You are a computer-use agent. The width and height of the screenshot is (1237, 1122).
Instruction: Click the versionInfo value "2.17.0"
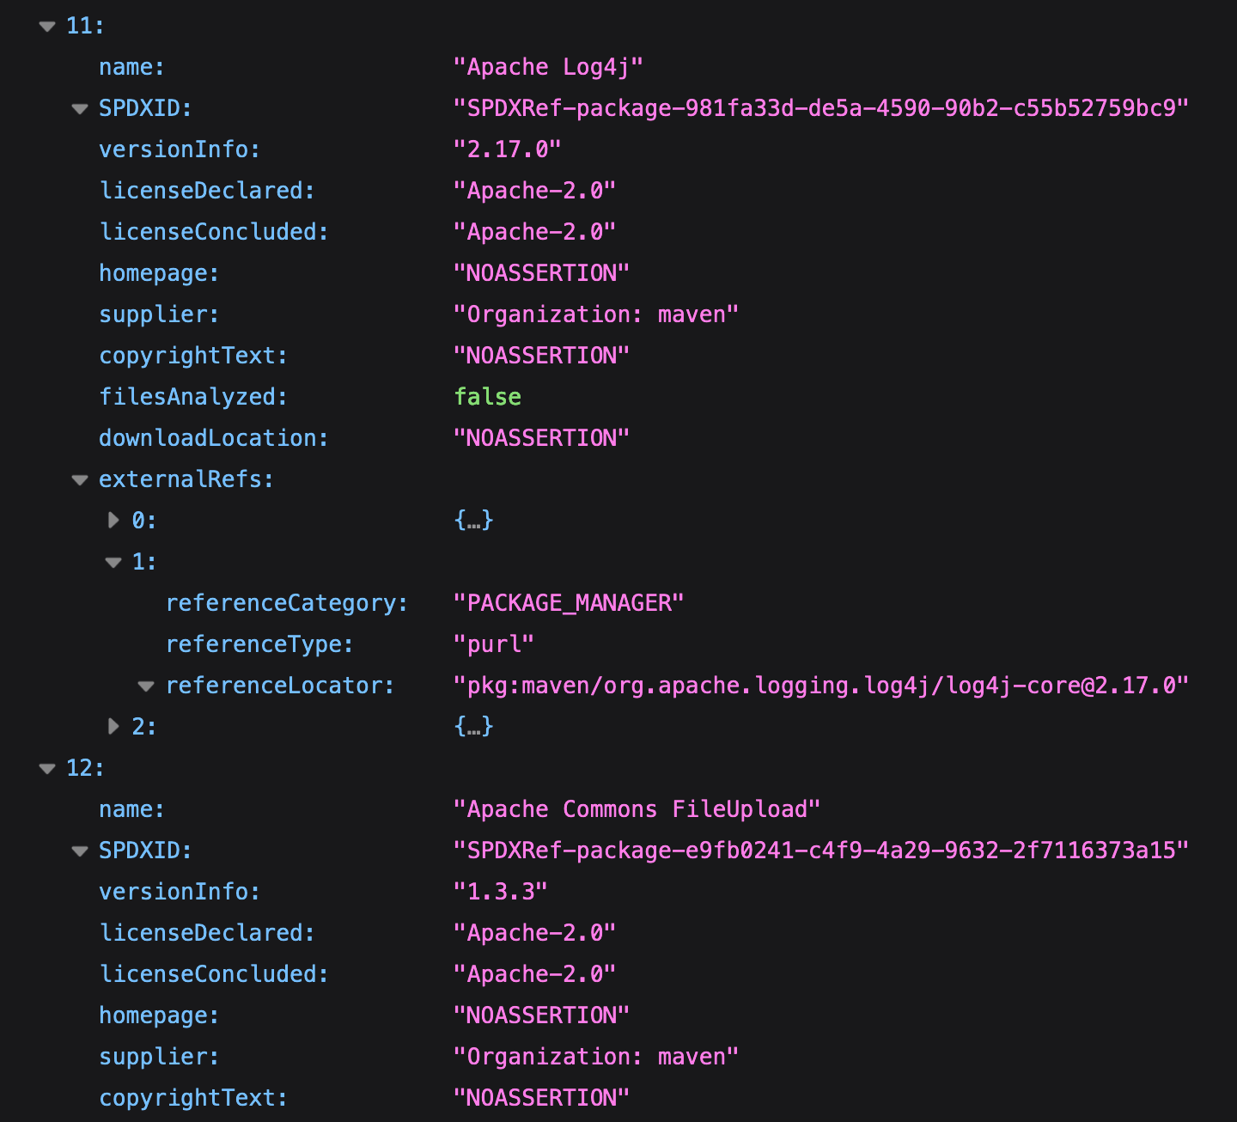(507, 149)
